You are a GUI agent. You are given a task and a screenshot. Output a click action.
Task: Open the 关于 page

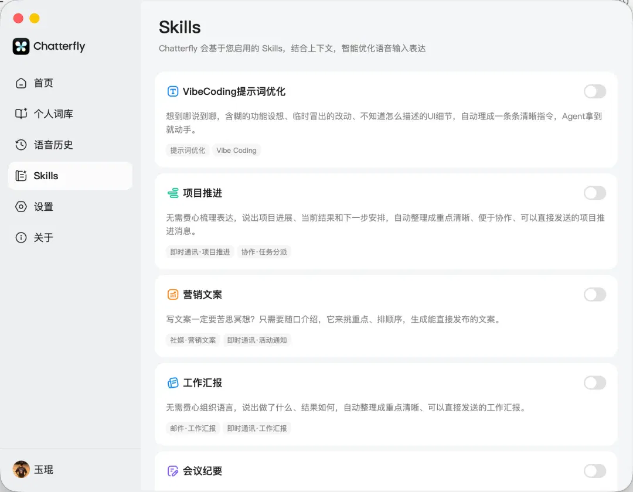(x=70, y=238)
